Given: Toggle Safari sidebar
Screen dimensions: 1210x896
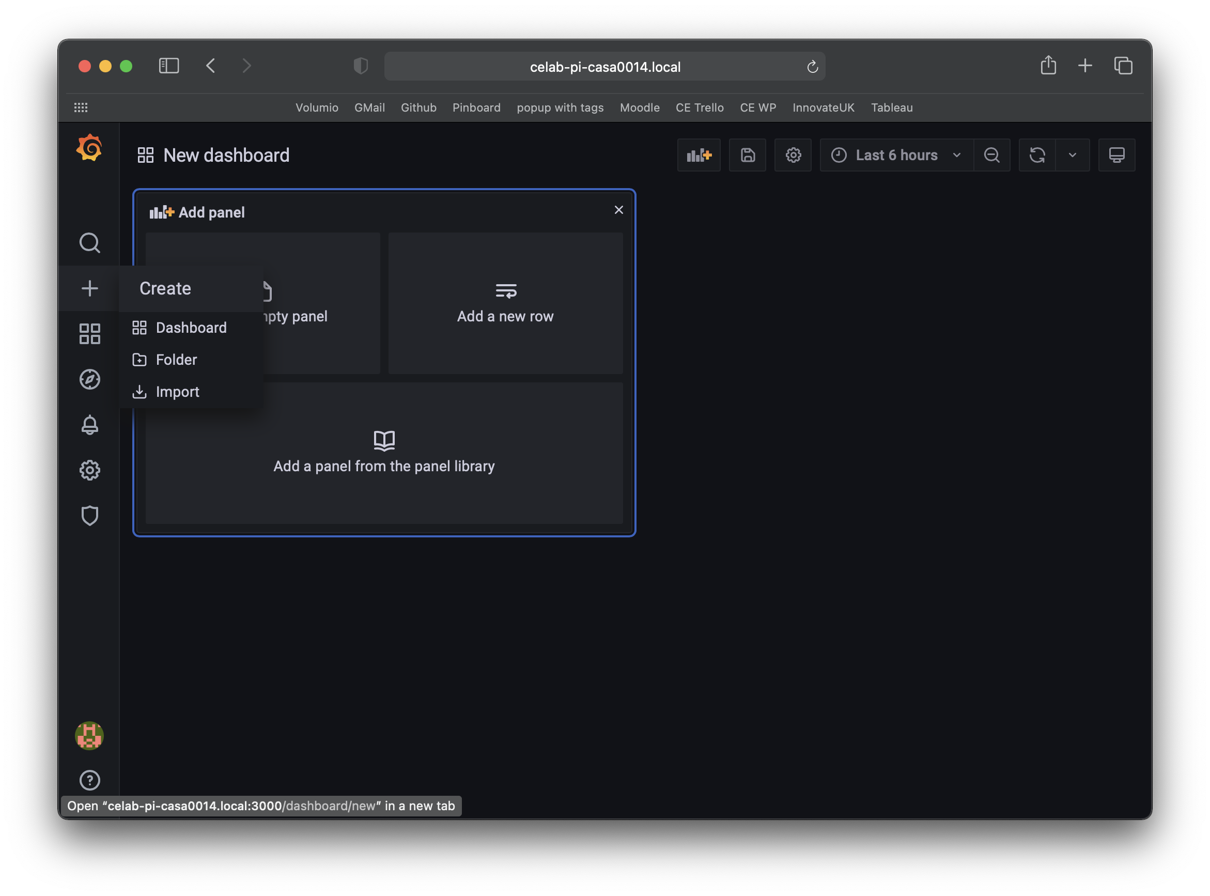Looking at the screenshot, I should tap(168, 66).
